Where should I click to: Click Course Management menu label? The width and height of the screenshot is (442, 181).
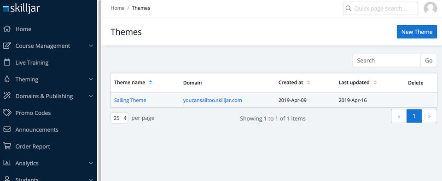click(43, 46)
